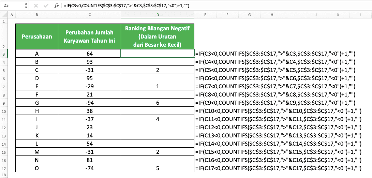
Task: Click the Name Box showing D3
Action: pyautogui.click(x=12, y=6)
